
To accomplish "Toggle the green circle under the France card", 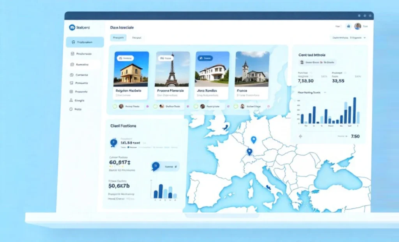I will (237, 106).
